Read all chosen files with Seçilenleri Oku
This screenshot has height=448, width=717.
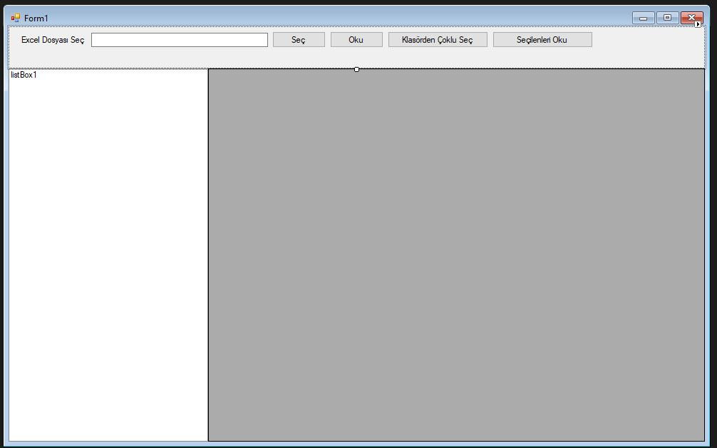(x=542, y=39)
